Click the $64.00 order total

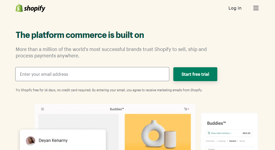(x=246, y=133)
